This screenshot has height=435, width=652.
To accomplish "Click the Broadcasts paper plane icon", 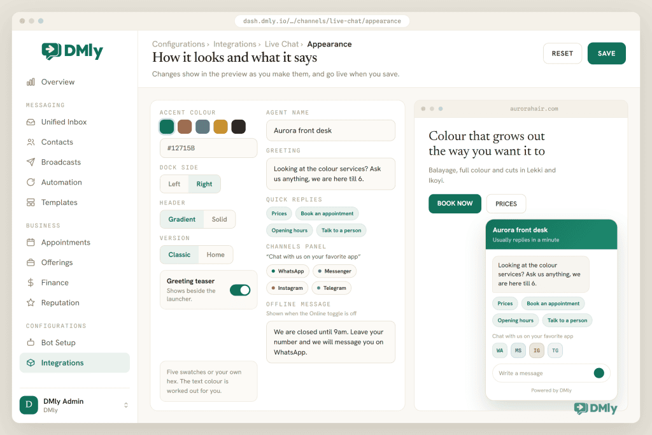I will (x=31, y=162).
